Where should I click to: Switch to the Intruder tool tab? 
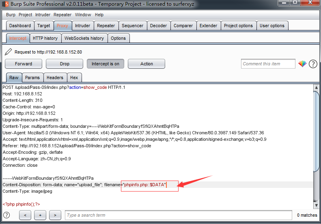[x=82, y=26]
